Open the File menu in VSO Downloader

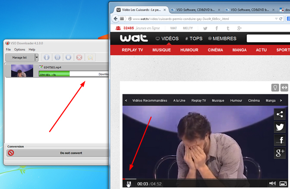8,49
